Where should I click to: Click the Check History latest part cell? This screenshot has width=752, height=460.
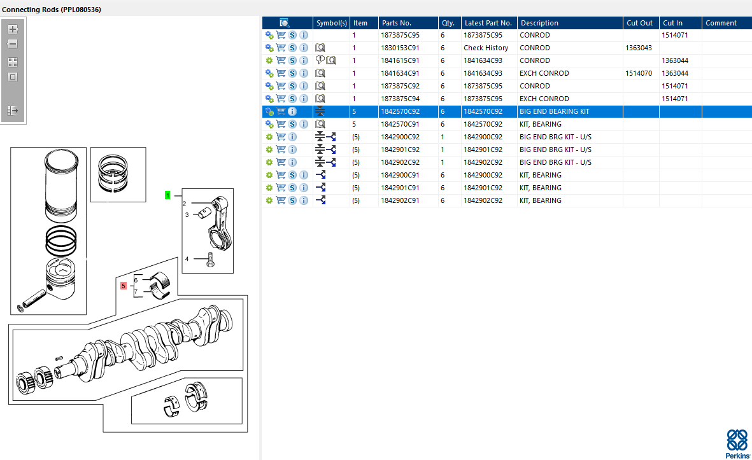[x=486, y=48]
